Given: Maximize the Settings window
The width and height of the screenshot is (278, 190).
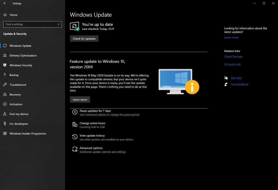Looking at the screenshot, I should (264, 3).
